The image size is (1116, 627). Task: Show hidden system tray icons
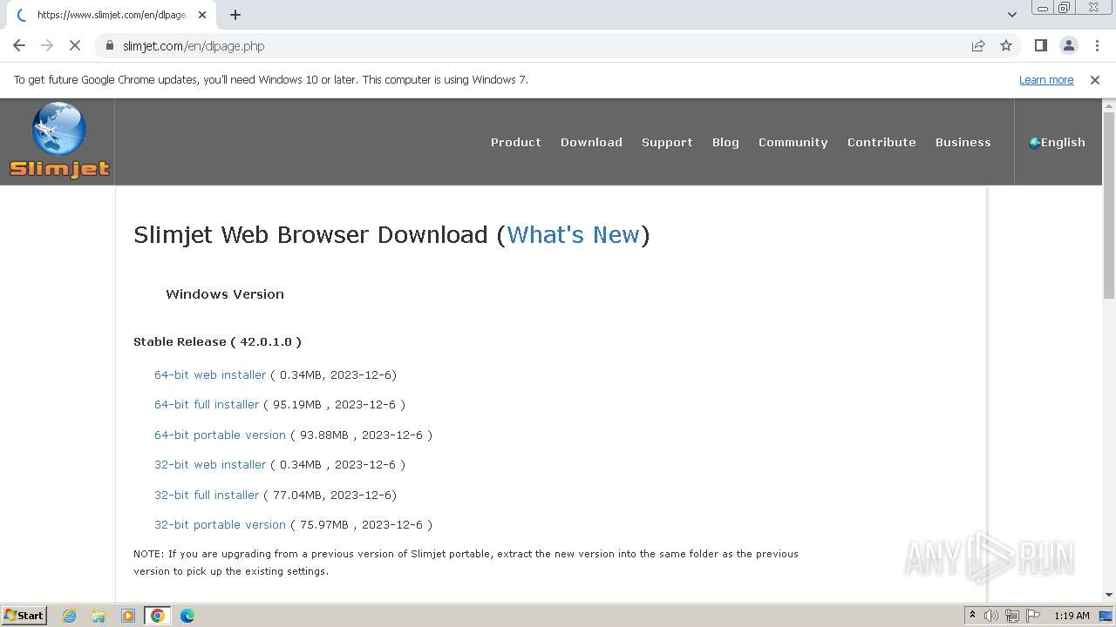(972, 616)
